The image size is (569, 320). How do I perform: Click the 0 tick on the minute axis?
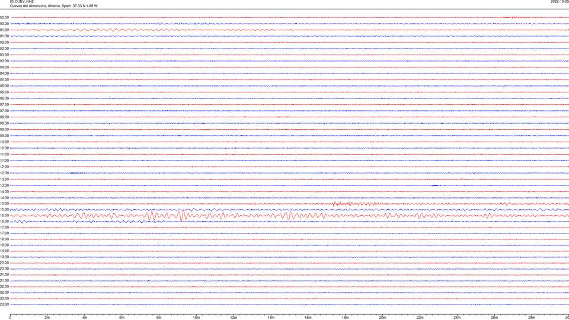(10, 318)
